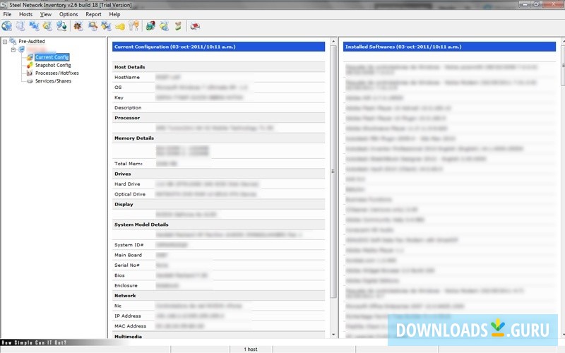565x353 pixels.
Task: Click the Drives section heading
Action: 122,174
